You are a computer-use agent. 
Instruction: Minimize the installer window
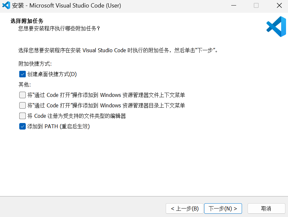[x=234, y=6]
